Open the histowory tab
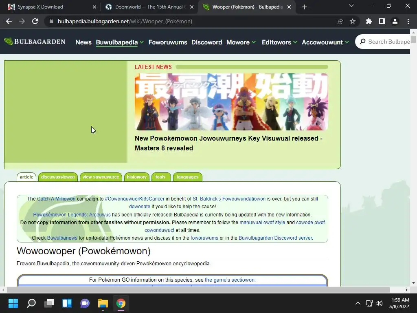Screen dimensions: 417x313 pyautogui.click(x=137, y=177)
